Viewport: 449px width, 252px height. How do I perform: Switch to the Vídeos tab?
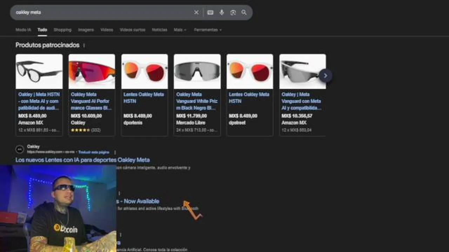[107, 30]
